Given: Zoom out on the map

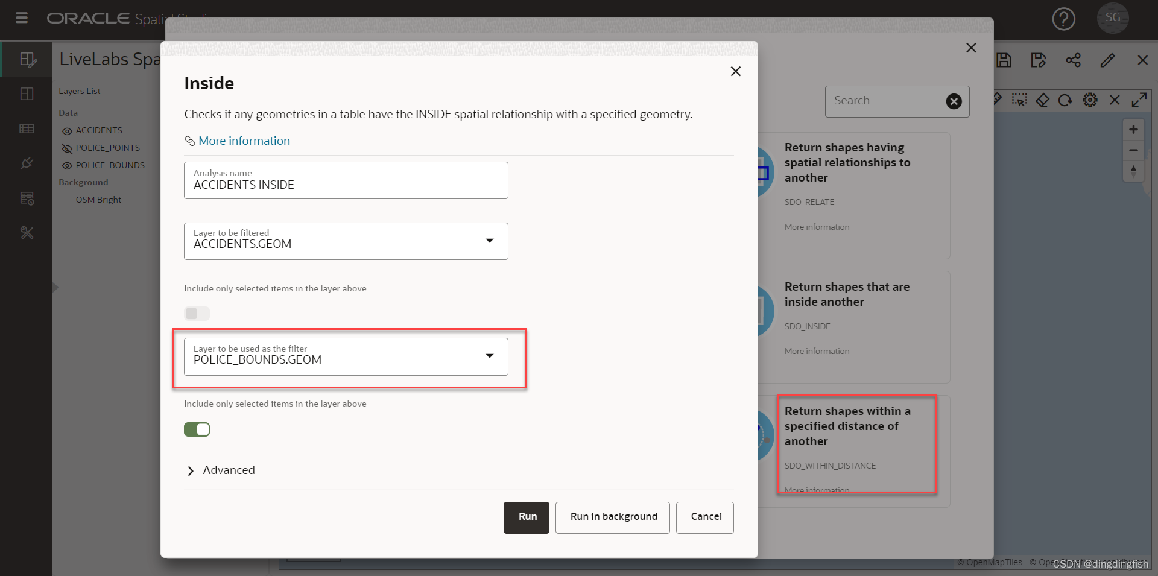Looking at the screenshot, I should [1133, 150].
